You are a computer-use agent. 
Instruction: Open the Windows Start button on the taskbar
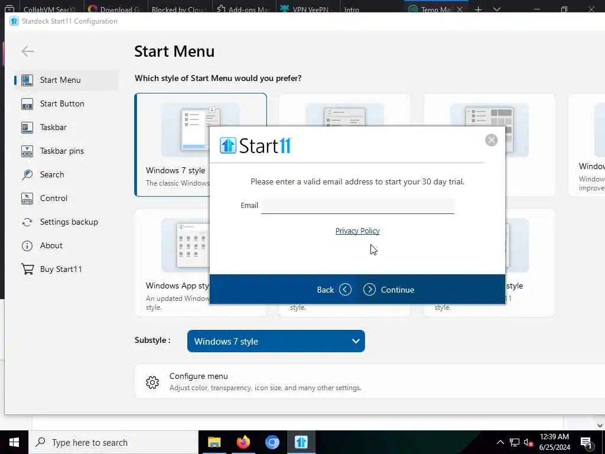tap(14, 442)
